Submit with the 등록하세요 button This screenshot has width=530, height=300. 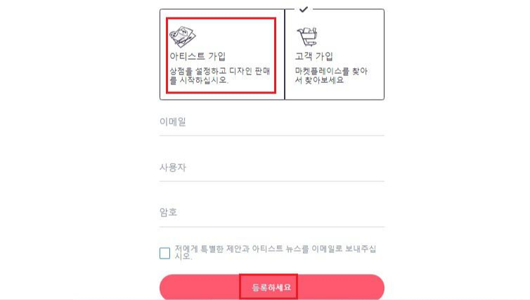pos(271,287)
